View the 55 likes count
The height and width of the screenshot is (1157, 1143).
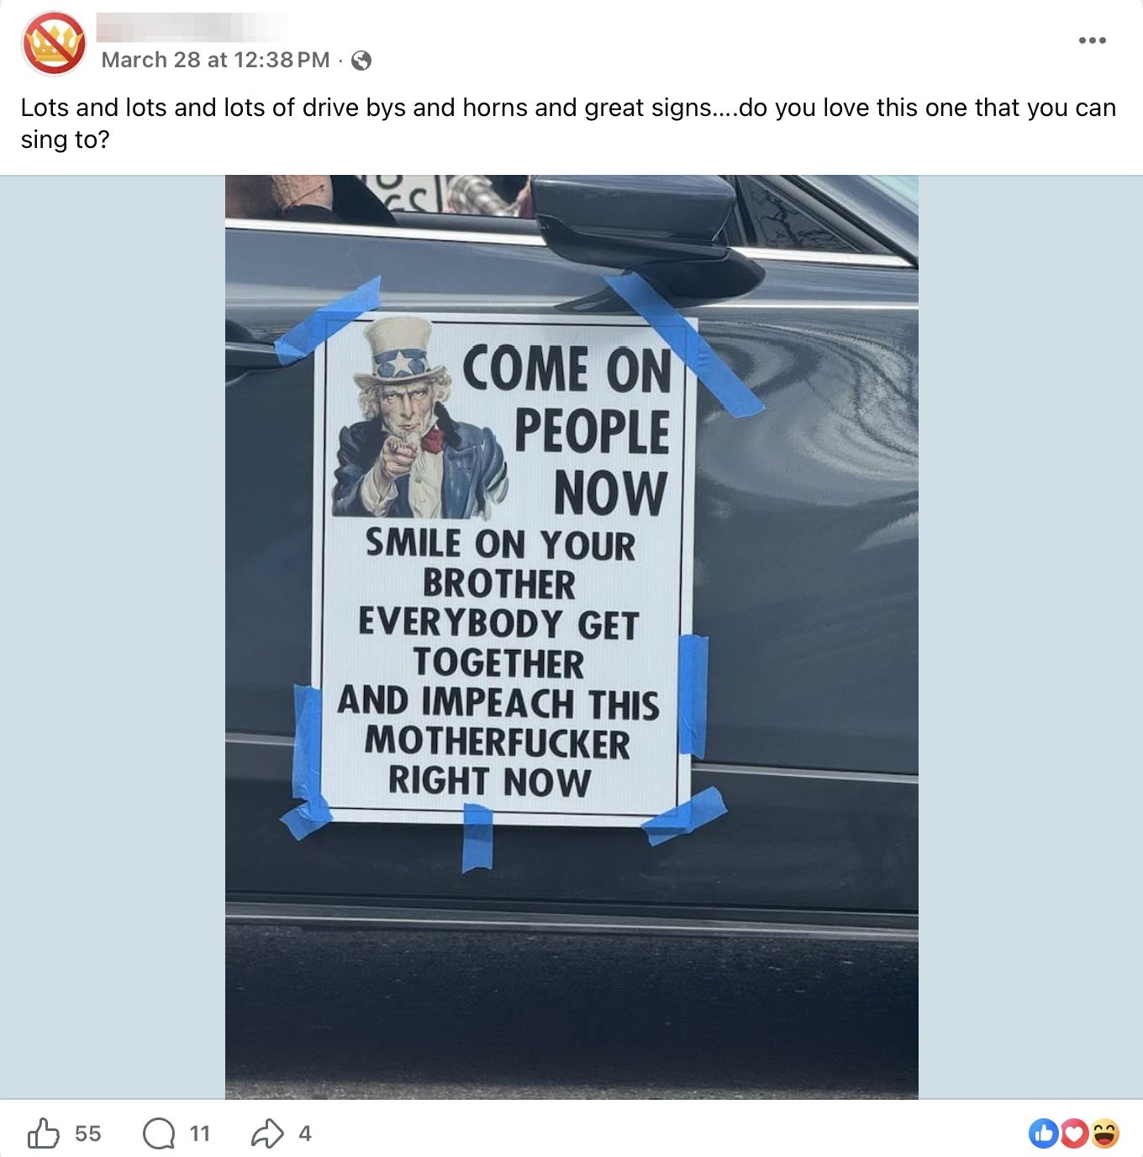tap(87, 1133)
